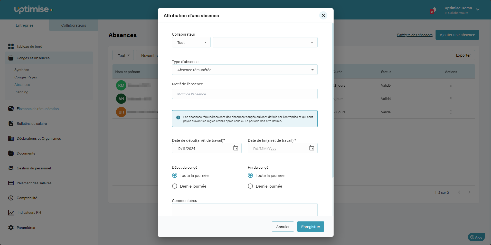Open Absences in the sidebar
This screenshot has width=491, height=245.
pos(22,85)
